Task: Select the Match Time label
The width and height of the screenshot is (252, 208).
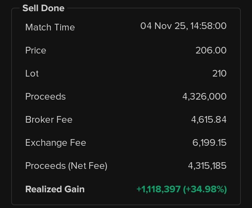Action: pyautogui.click(x=50, y=27)
